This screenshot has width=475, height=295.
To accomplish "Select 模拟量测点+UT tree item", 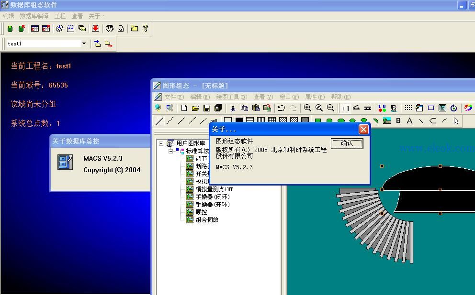I will pyautogui.click(x=214, y=189).
